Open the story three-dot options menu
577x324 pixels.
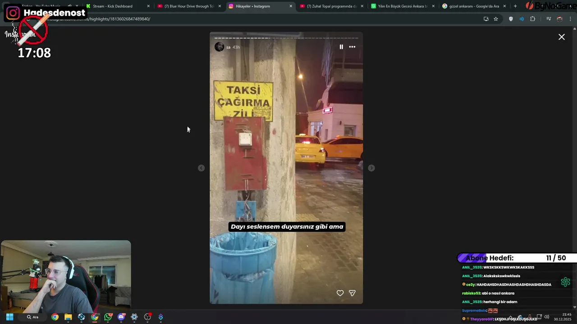pos(352,47)
